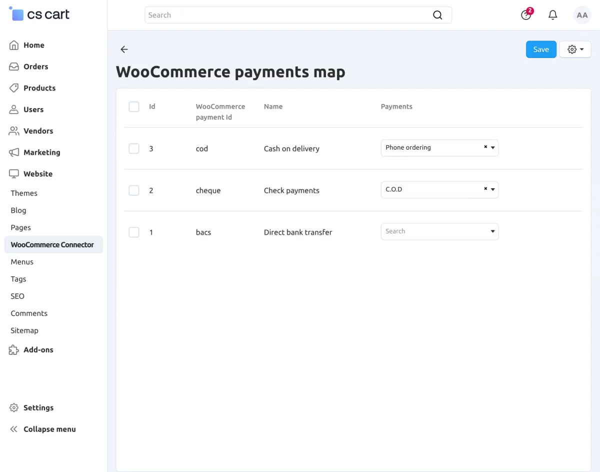Click the Cash on delivery name cell
The image size is (600, 472).
pos(291,149)
